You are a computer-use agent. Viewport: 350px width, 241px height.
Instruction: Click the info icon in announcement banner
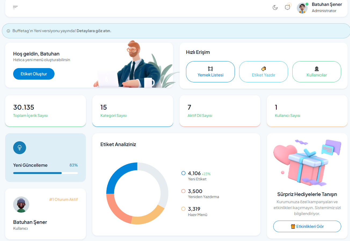point(8,31)
